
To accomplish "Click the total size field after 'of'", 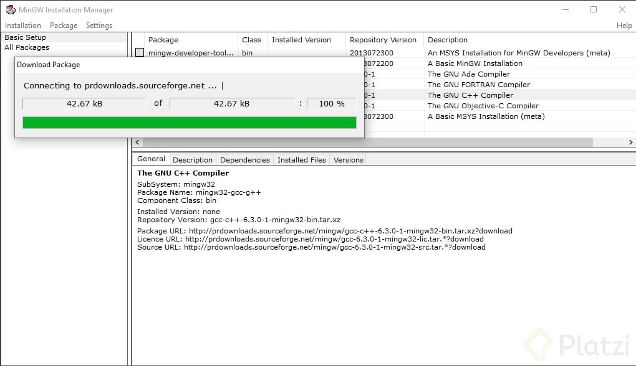I will pos(231,104).
